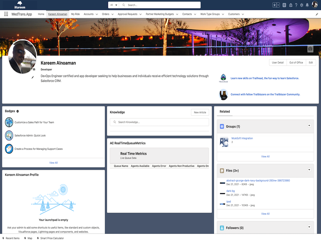Screen dimensions: 321x241
Task: Open the Notifications bell icon
Action: coord(307,5)
